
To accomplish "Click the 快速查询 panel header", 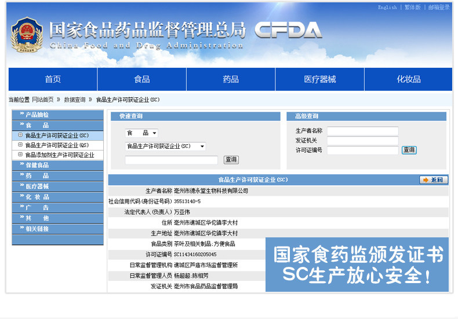I will point(195,116).
